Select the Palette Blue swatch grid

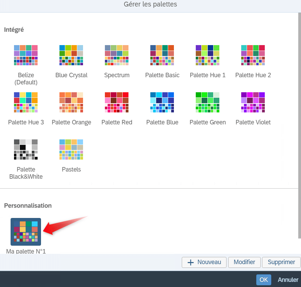162,102
